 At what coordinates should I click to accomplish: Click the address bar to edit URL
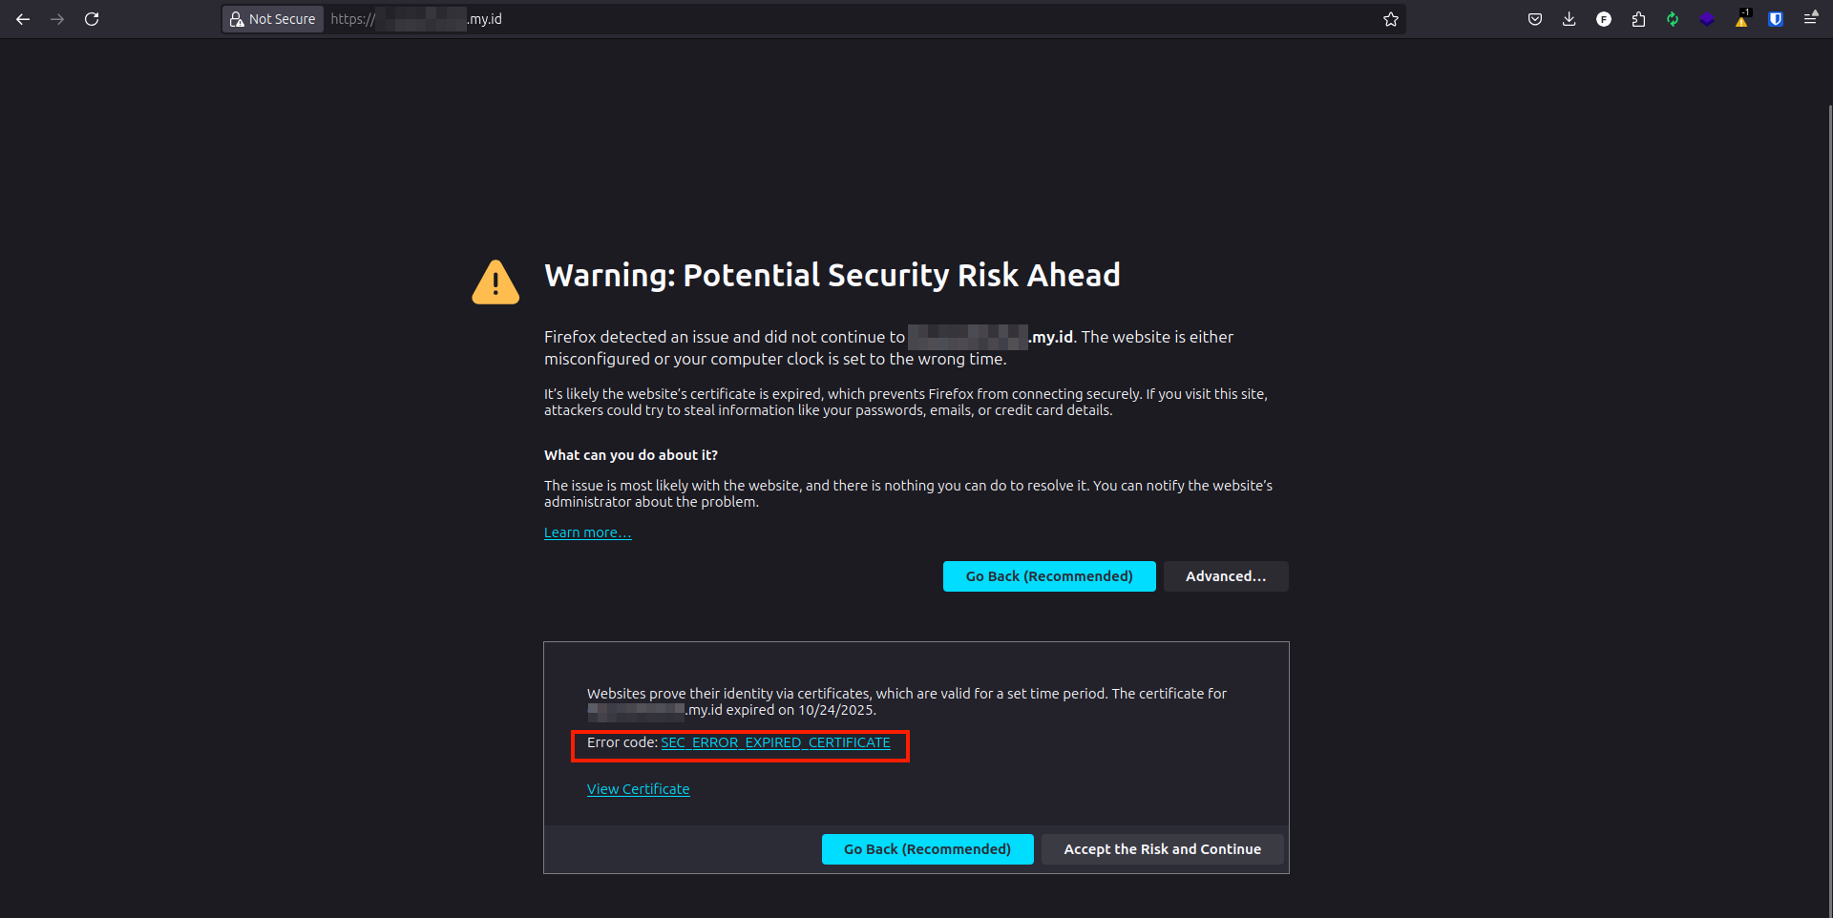[x=668, y=19]
